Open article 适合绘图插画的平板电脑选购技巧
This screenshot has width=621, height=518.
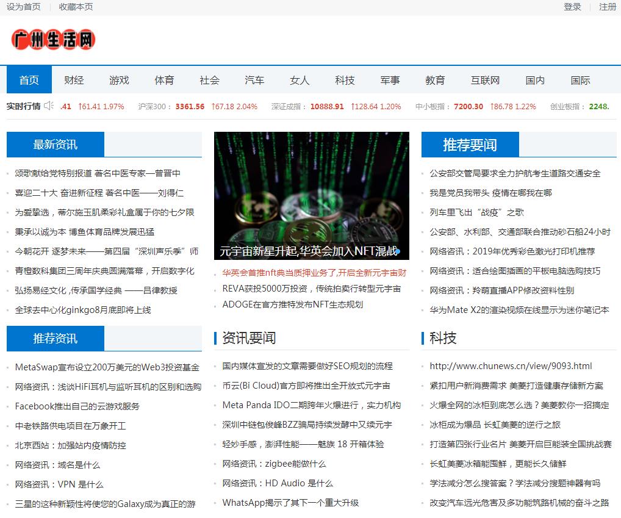click(515, 271)
